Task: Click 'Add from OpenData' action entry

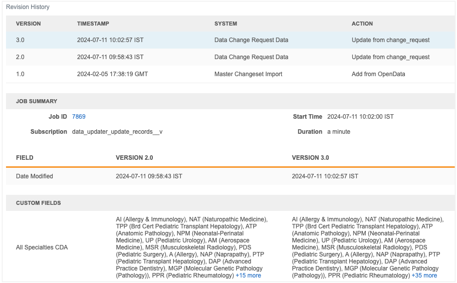Action: point(378,74)
